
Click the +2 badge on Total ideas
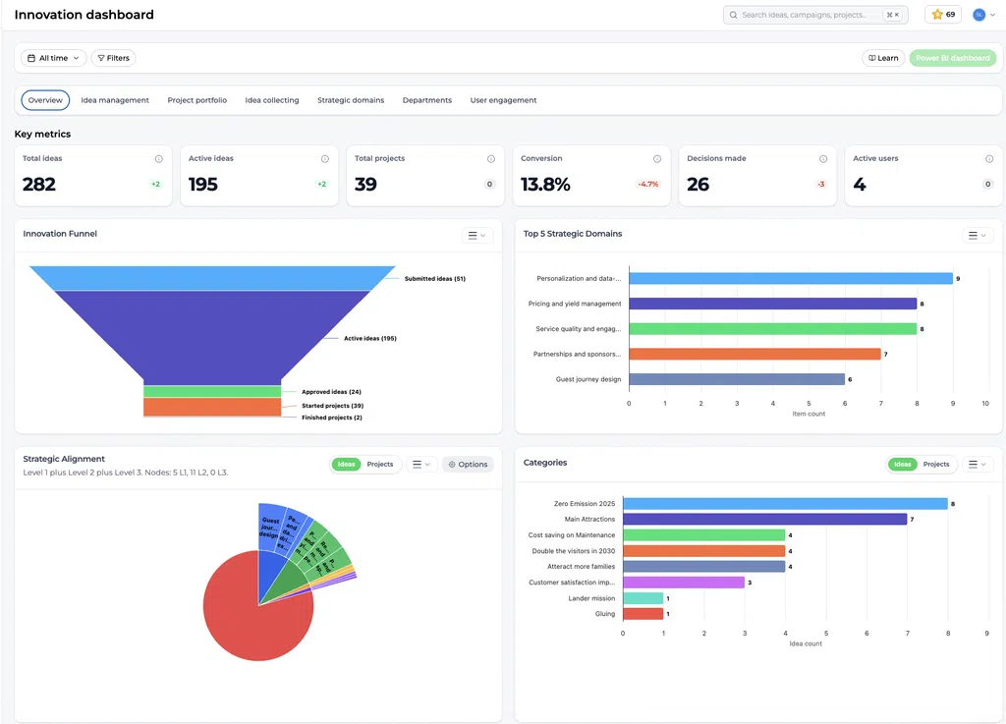coord(156,184)
